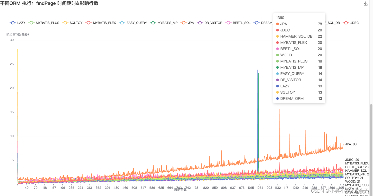Click the JPA 78 row in tooltip
The width and height of the screenshot is (373, 196).
(x=299, y=24)
